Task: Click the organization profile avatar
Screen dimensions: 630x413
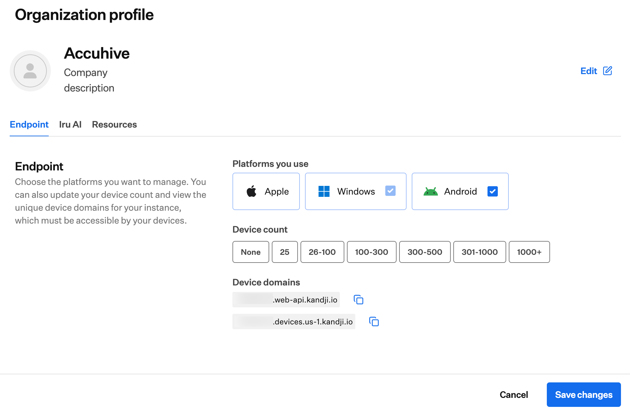Action: (30, 71)
